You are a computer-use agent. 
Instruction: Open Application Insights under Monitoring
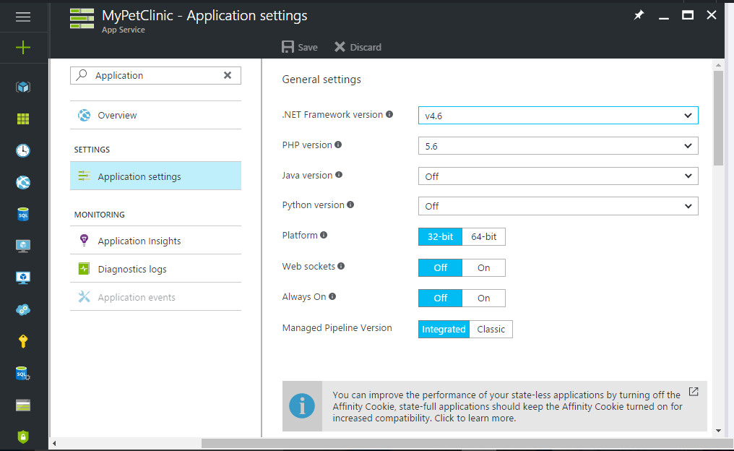point(155,241)
